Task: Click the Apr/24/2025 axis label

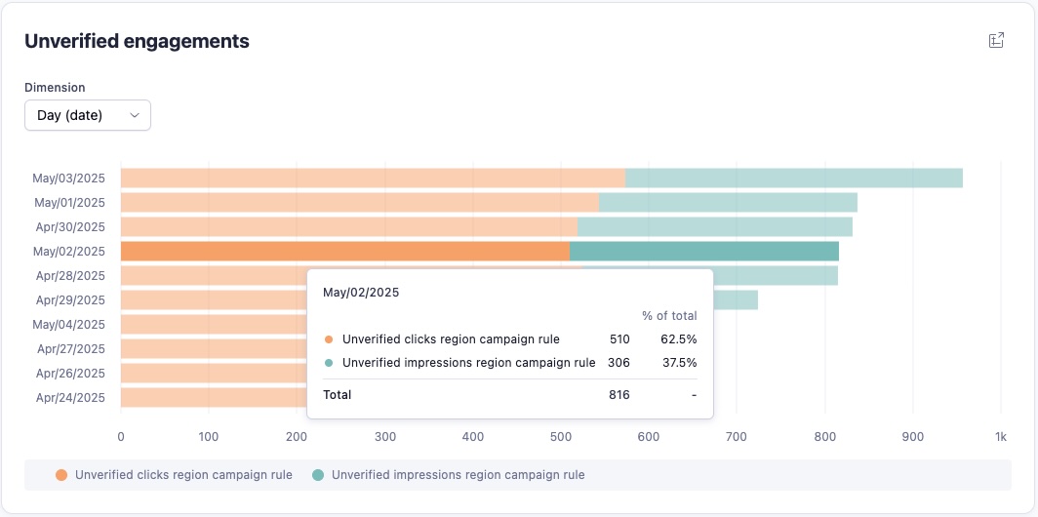Action: [71, 398]
